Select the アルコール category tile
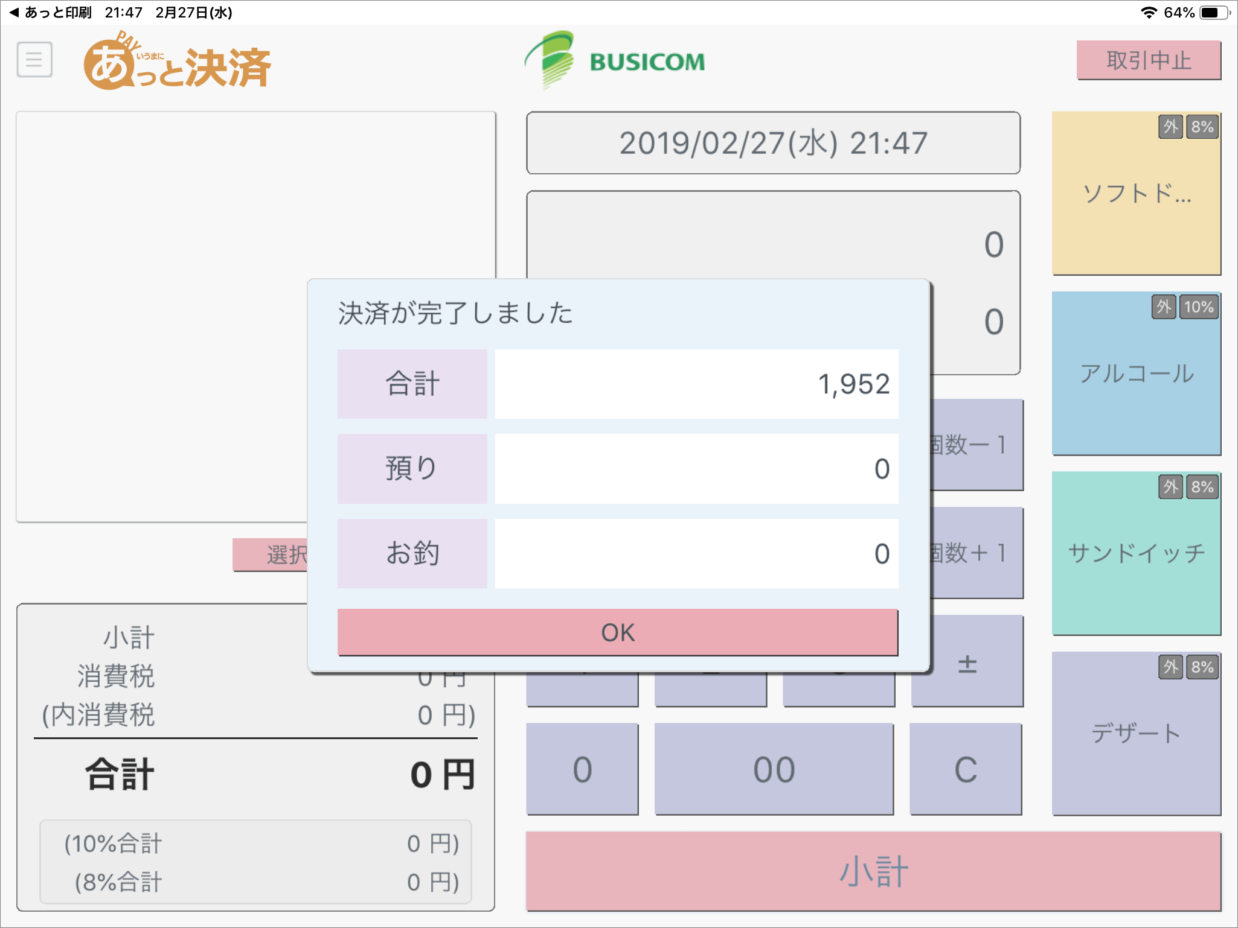This screenshot has height=928, width=1238. 1136,373
